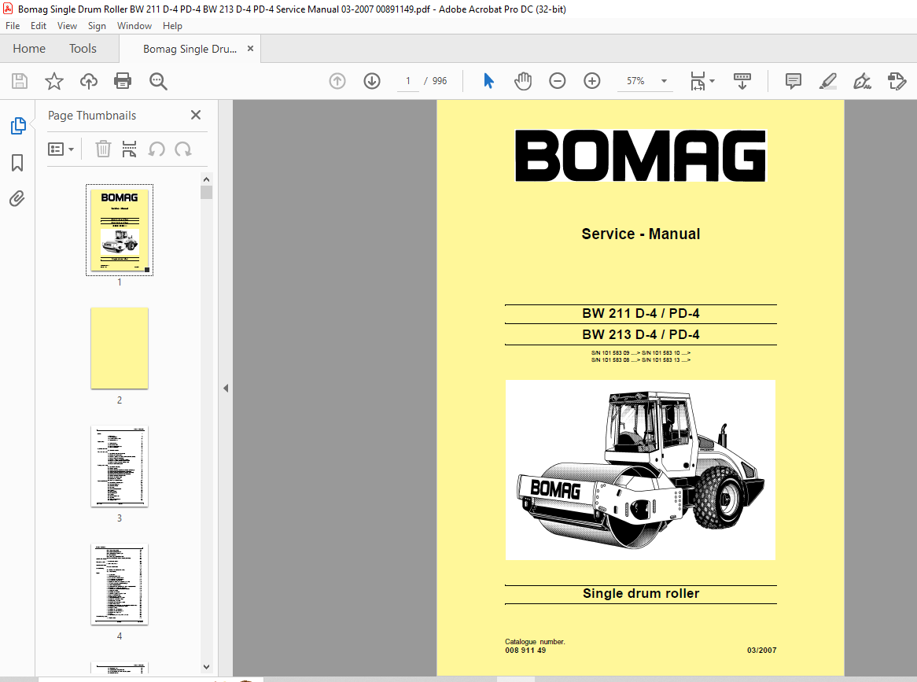The height and width of the screenshot is (682, 917).
Task: Activate the Hand pan tool
Action: [x=523, y=81]
